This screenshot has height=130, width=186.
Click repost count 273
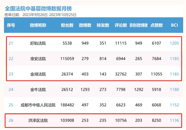pos(103,90)
